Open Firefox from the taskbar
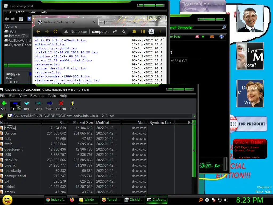Image resolution: width=273 pixels, height=205 pixels. click(72, 200)
